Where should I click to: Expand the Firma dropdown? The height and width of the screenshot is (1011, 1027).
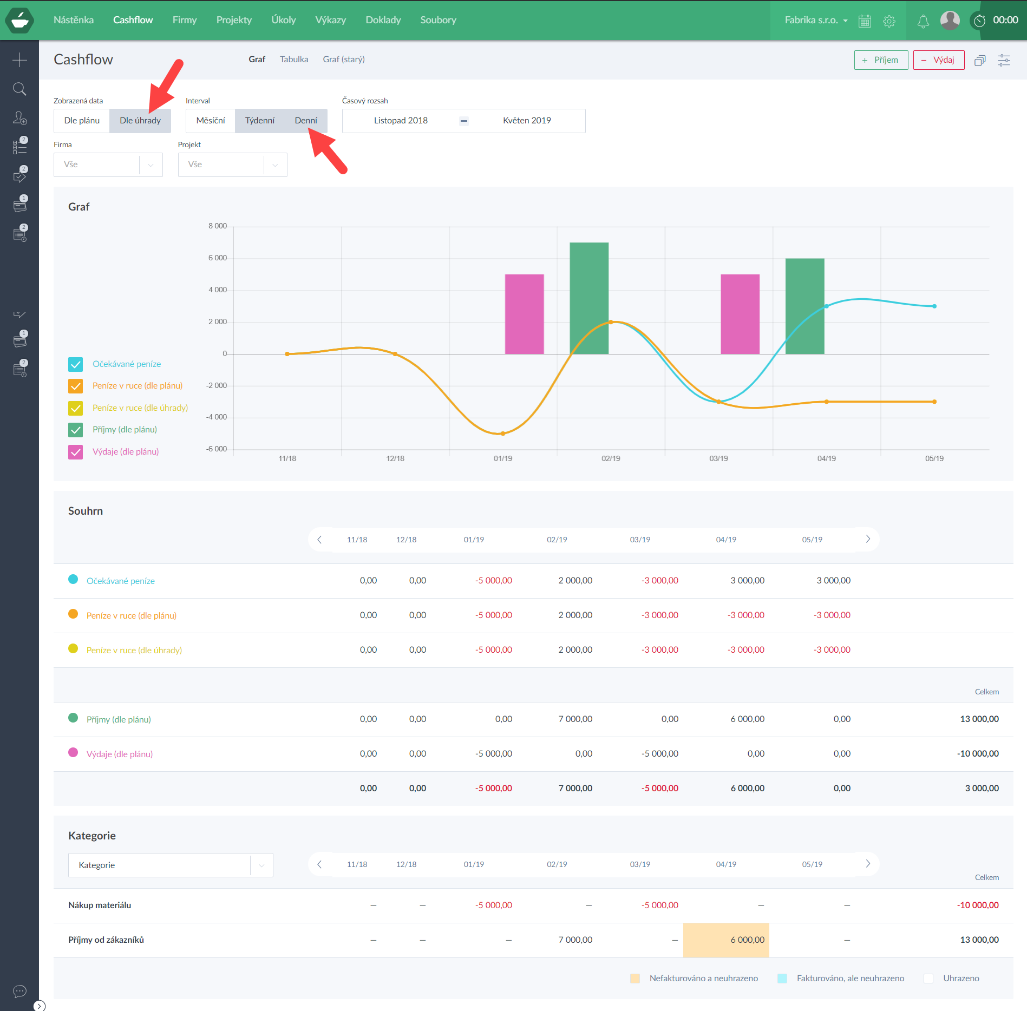pos(108,165)
